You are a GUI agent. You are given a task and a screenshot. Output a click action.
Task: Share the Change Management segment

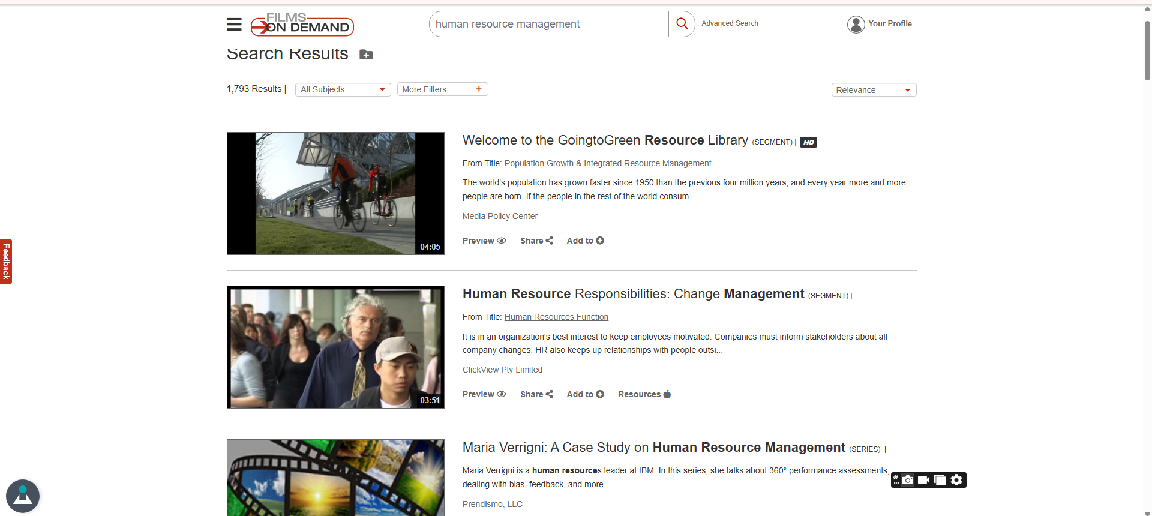point(536,394)
